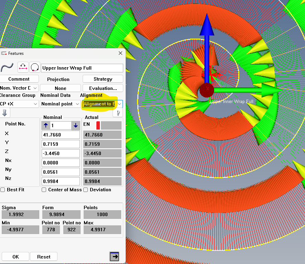Go to next point number (down arrow)
Viewport: 305px width, 264px height.
(x=76, y=125)
